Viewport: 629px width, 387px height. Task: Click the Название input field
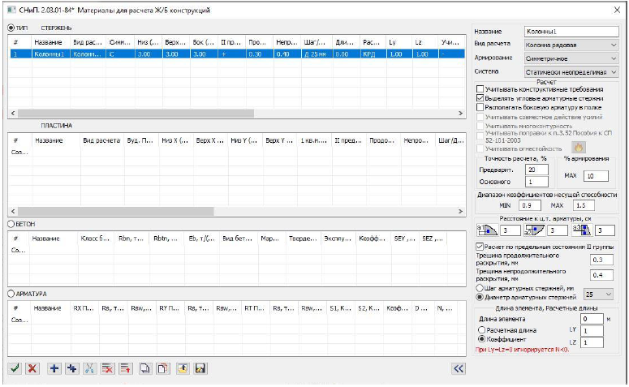click(571, 32)
